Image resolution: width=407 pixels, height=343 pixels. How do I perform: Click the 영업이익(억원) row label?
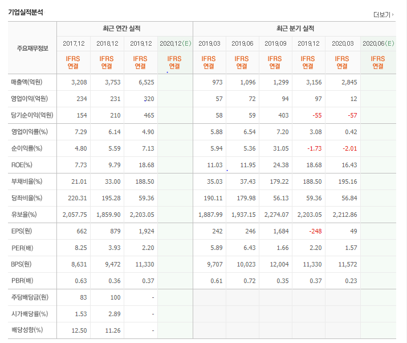[x=29, y=99]
